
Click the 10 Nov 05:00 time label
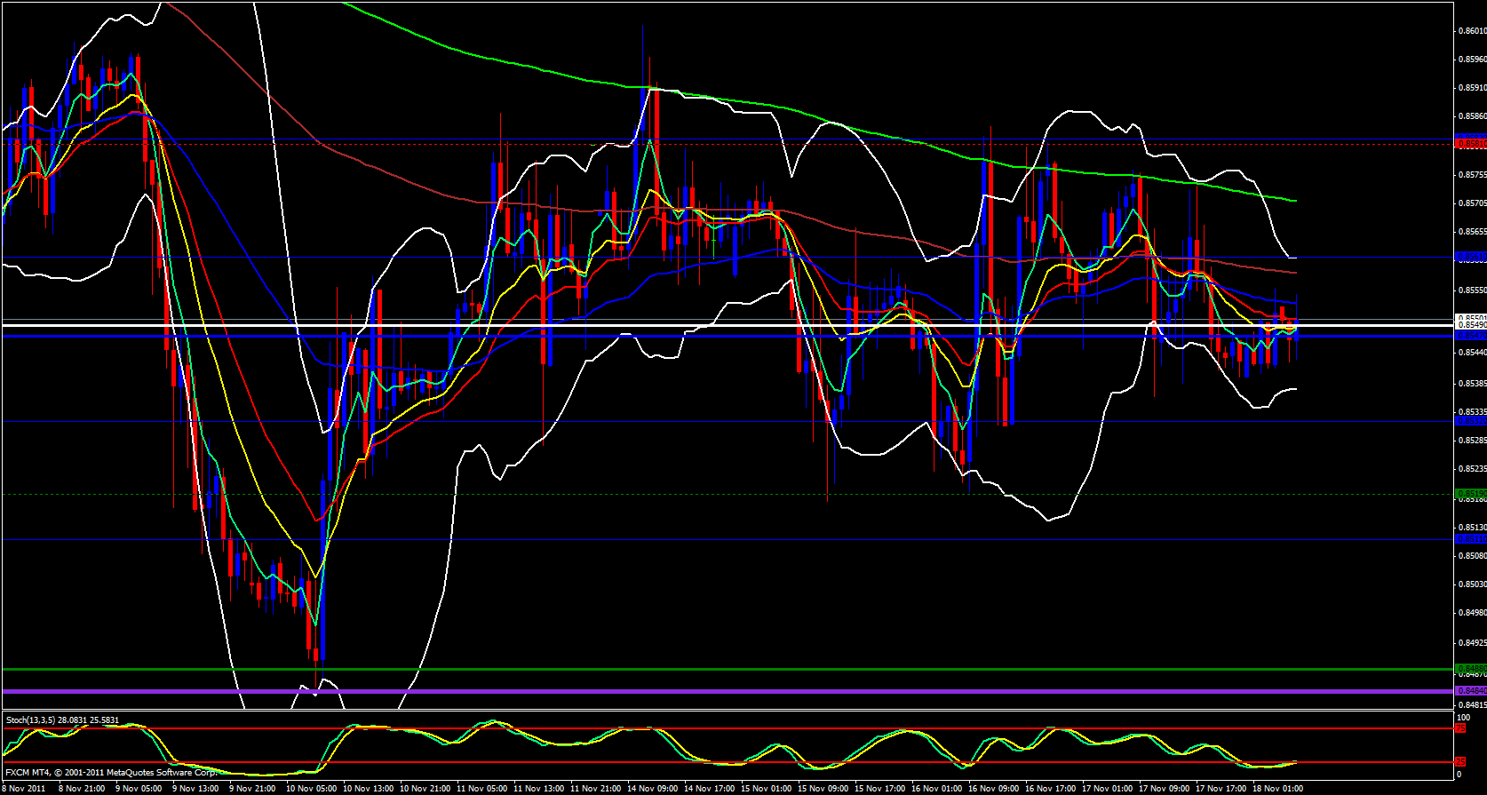point(310,789)
